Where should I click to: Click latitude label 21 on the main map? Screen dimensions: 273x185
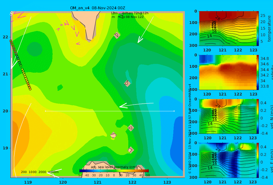(x=5, y=74)
